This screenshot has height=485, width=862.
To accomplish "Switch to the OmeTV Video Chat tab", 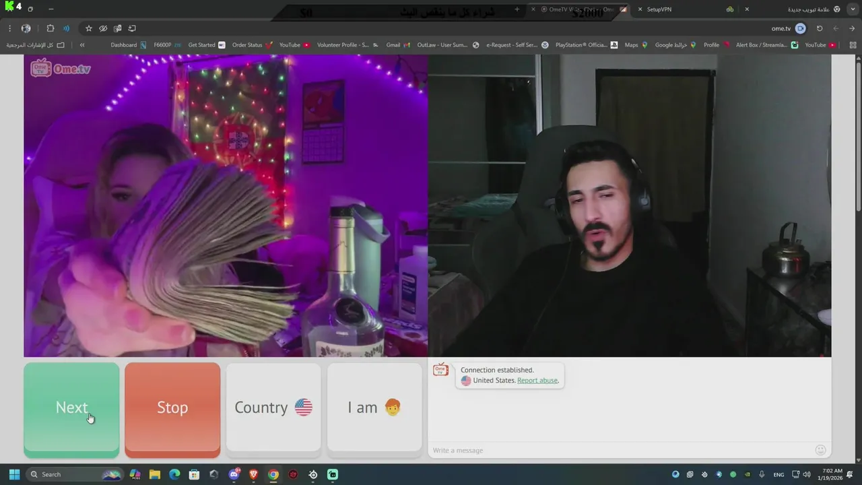I will 578,9.
